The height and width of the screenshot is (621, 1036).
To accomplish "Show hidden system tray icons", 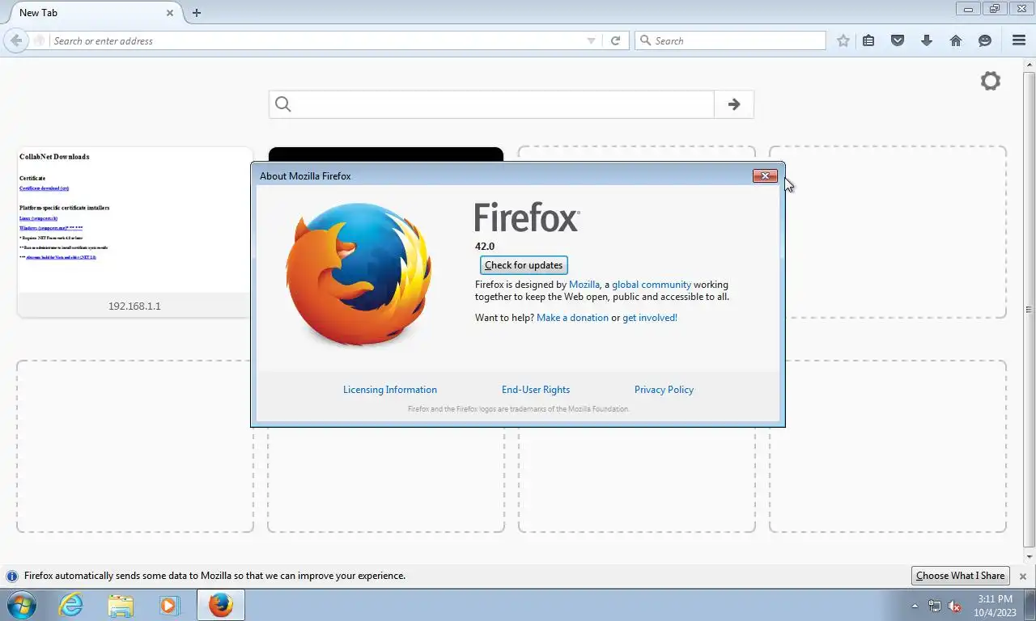I will click(x=915, y=606).
